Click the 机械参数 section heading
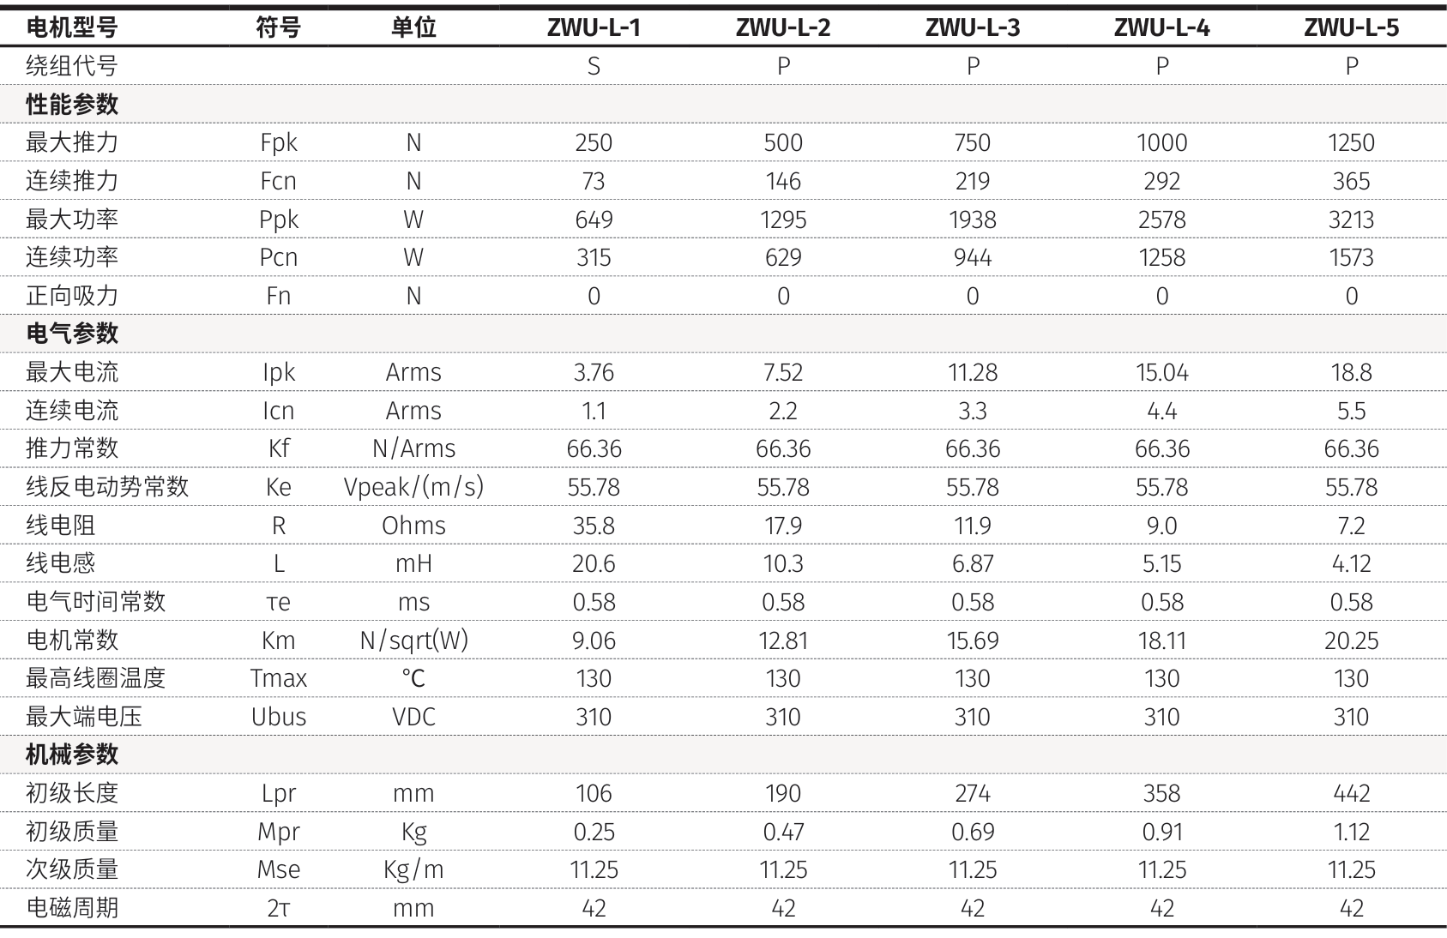 coord(72,755)
